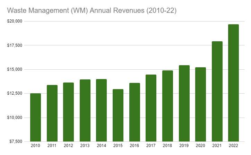Click the $12,500 axis label
Viewport: 251px width, 155px height.
pyautogui.click(x=15, y=93)
